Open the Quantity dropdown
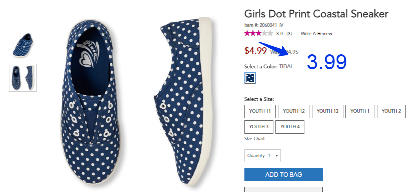Screen dimensions: 415x192 262,156
